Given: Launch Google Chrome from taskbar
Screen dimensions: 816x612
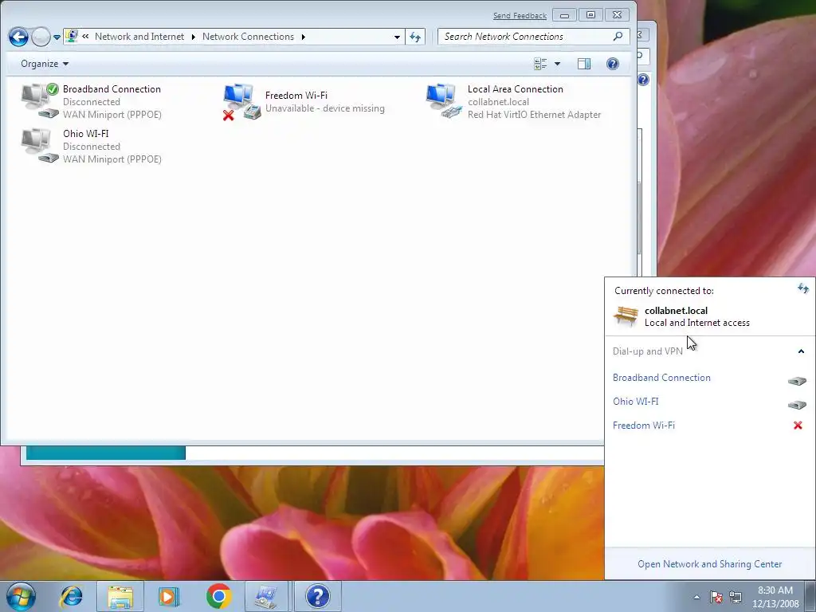Looking at the screenshot, I should (x=218, y=596).
